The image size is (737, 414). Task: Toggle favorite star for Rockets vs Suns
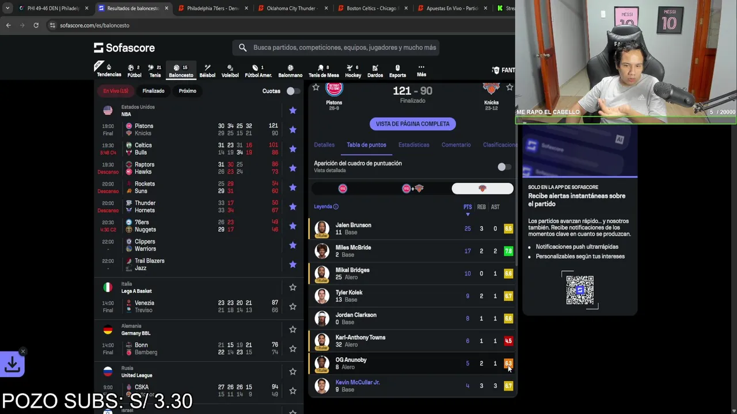(292, 187)
